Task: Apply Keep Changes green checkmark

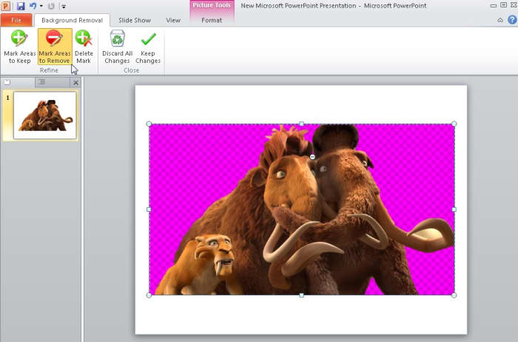Action: 148,47
